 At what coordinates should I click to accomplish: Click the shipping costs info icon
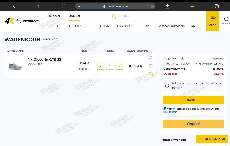(167, 86)
